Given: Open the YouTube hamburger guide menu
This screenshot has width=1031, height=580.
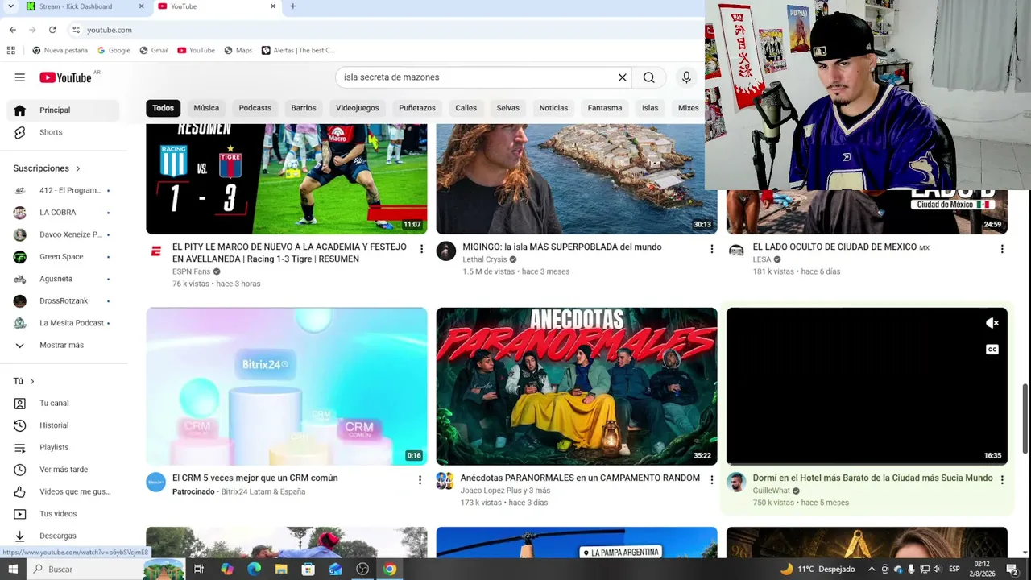Looking at the screenshot, I should tap(20, 77).
